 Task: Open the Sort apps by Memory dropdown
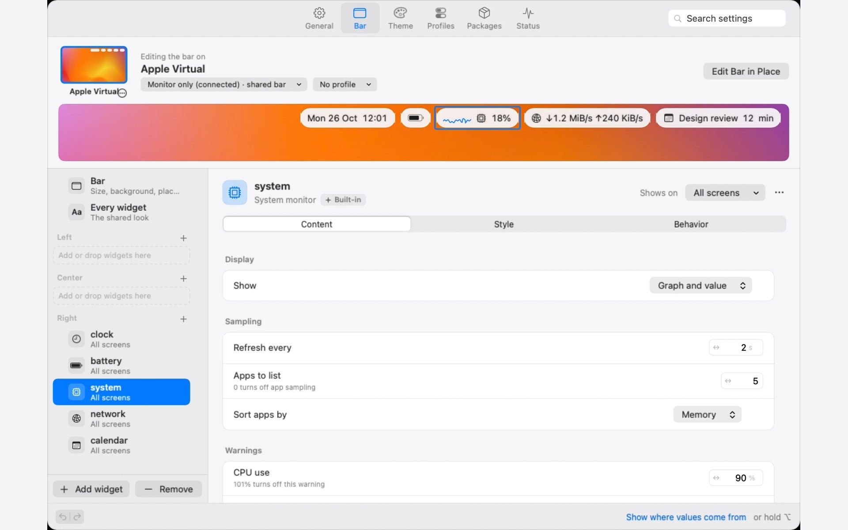click(708, 415)
